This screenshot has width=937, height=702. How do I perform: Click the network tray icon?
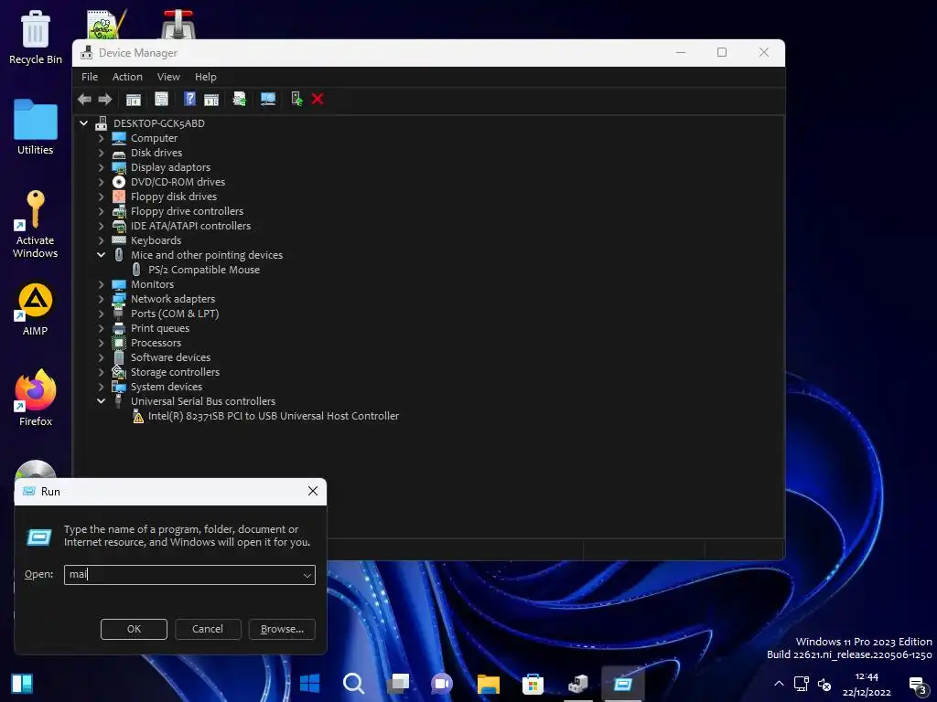802,684
